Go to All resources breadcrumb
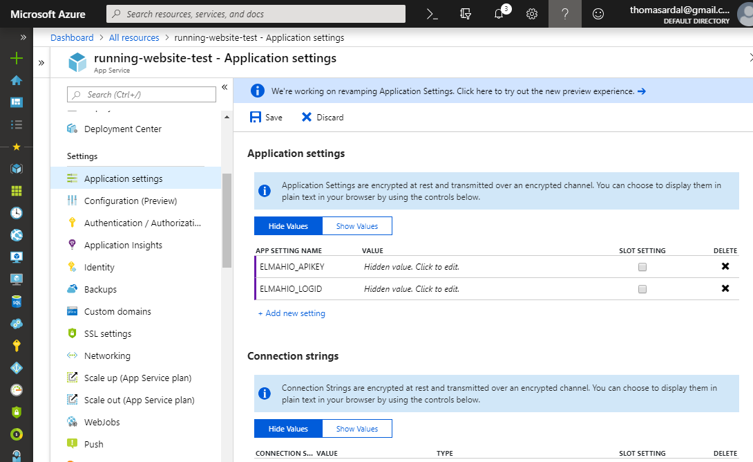This screenshot has width=753, height=462. tap(134, 37)
